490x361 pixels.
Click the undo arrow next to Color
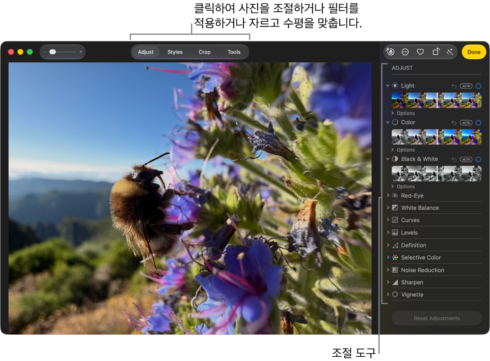454,122
